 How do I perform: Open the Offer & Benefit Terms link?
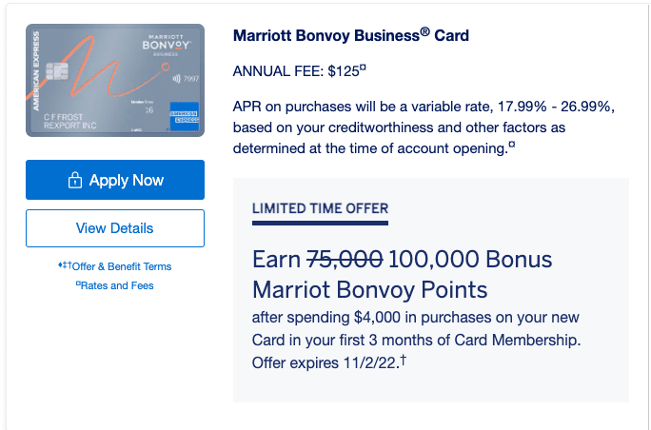click(119, 266)
